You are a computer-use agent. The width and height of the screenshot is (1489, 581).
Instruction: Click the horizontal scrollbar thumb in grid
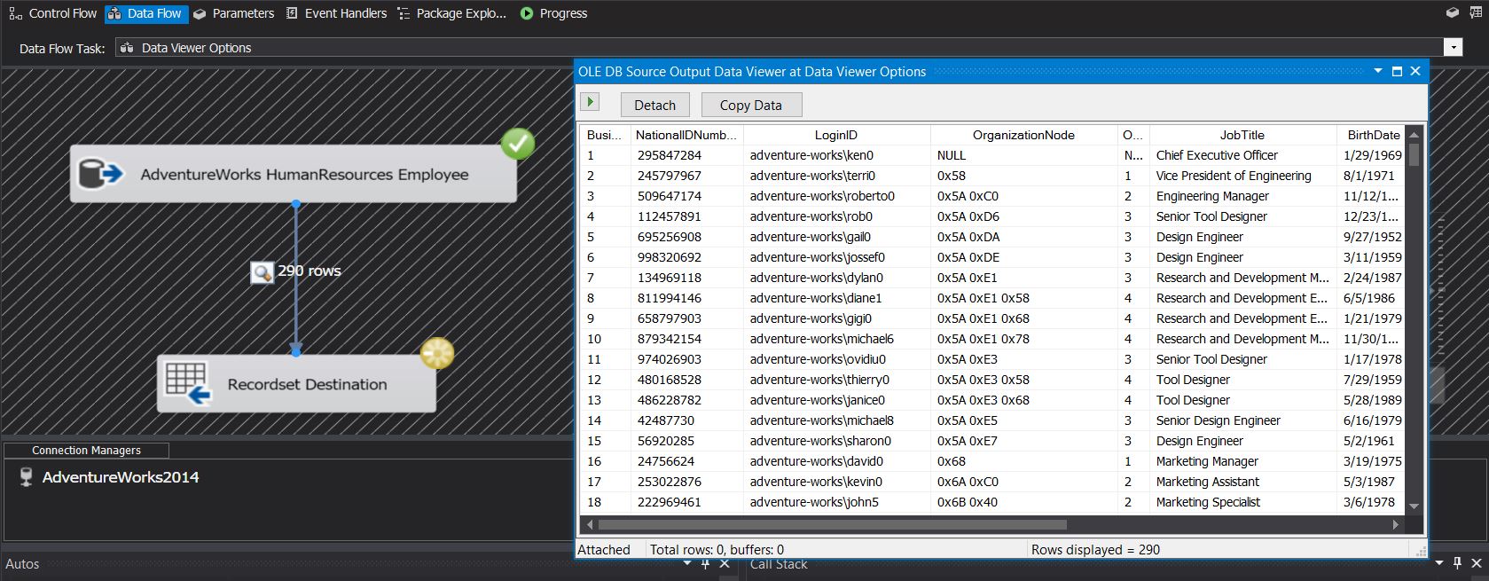832,524
